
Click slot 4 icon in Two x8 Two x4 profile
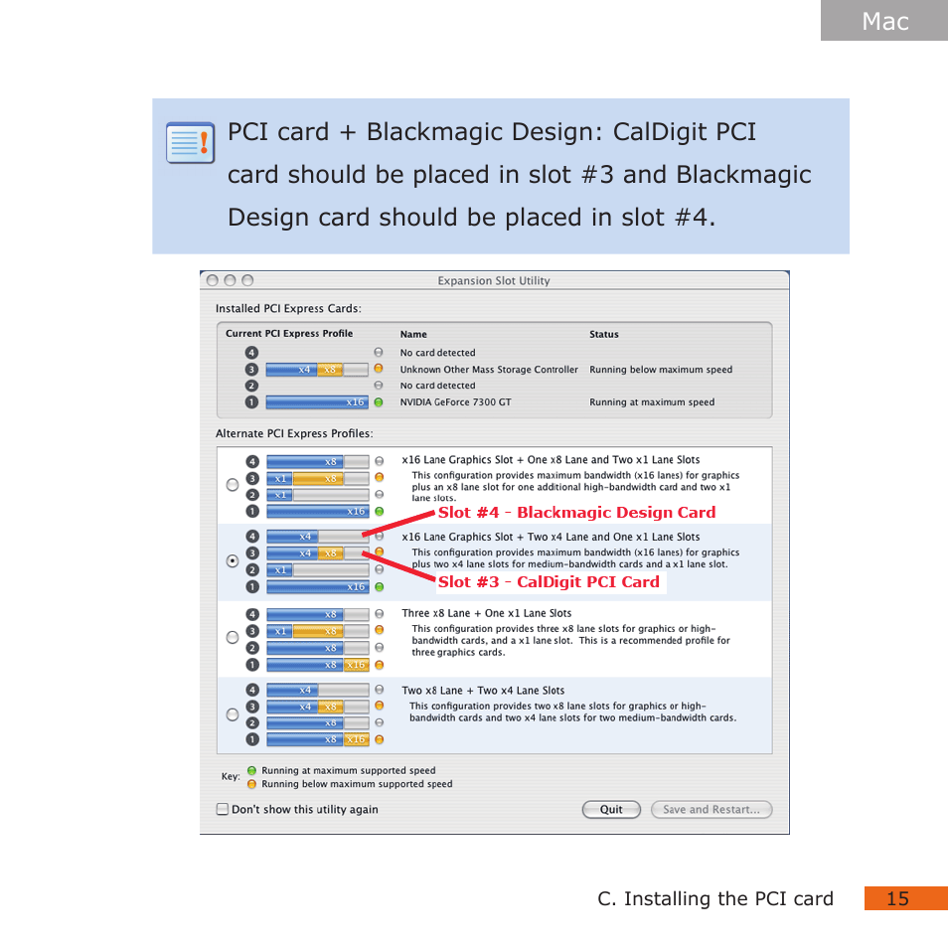252,690
